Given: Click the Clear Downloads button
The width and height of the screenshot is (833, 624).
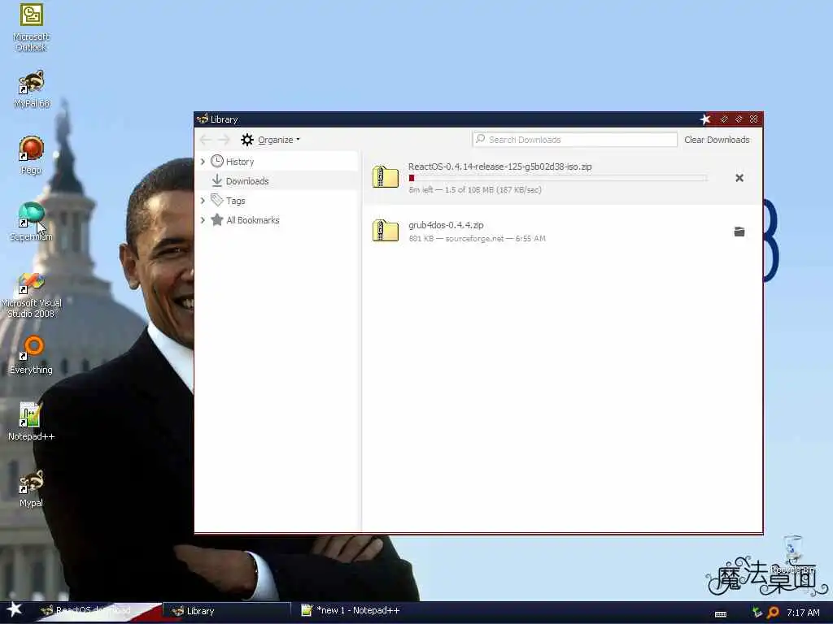Looking at the screenshot, I should click(717, 140).
